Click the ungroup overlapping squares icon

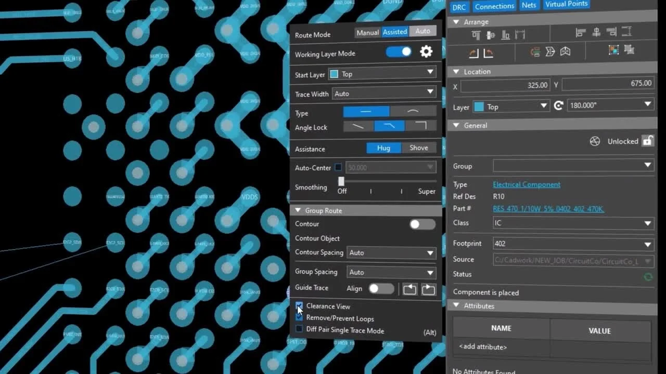[629, 49]
